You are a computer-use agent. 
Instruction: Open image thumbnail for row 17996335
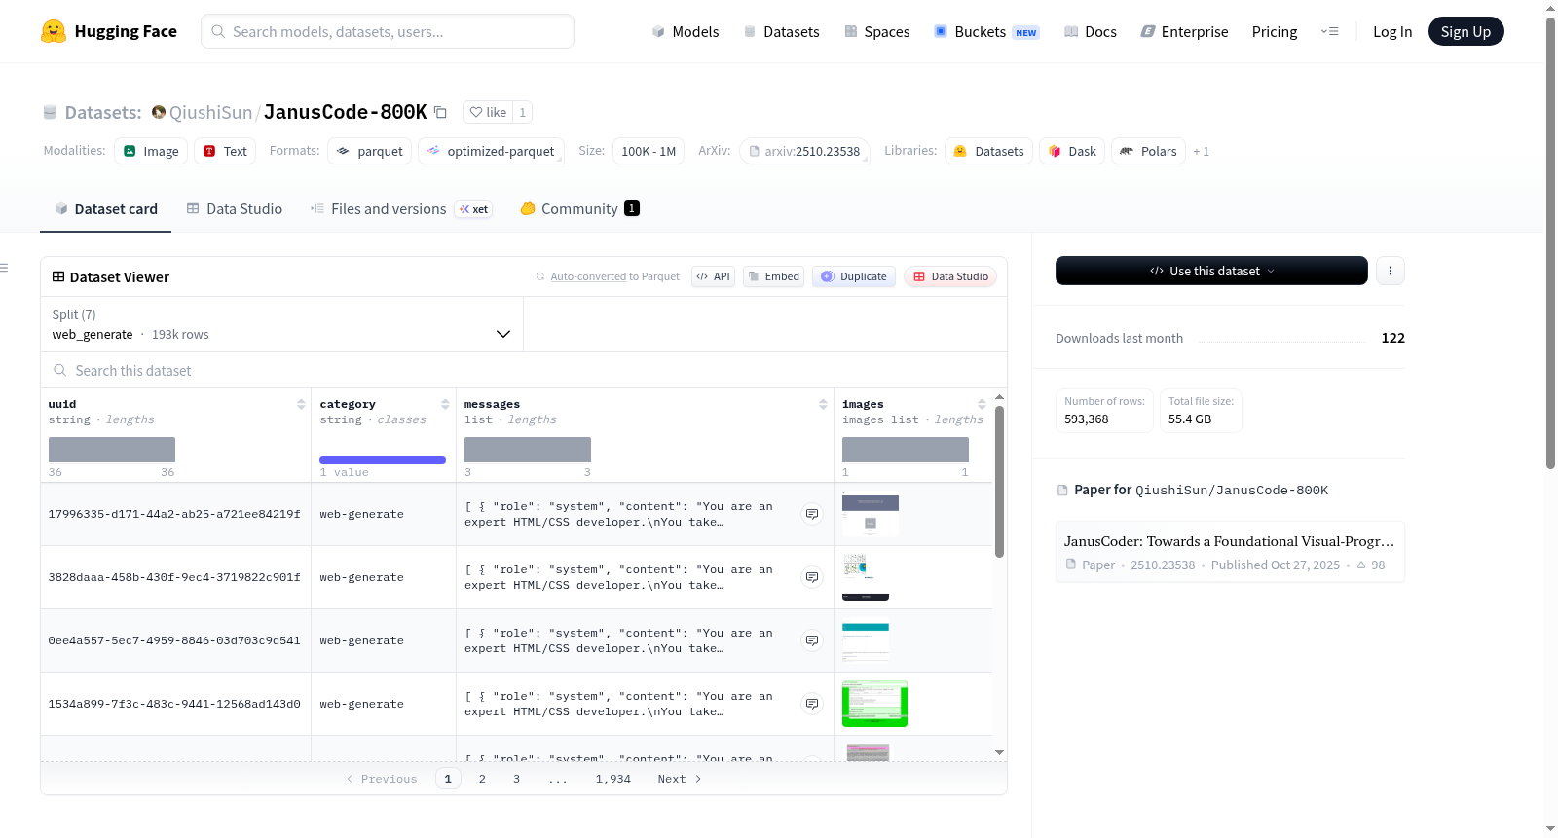click(871, 514)
